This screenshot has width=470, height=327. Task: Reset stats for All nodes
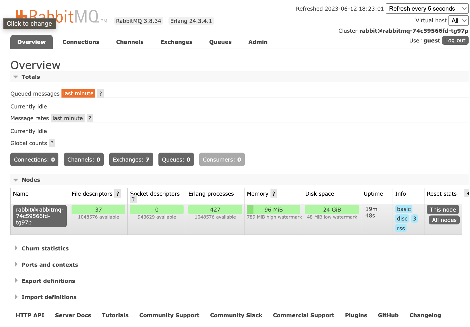click(444, 220)
